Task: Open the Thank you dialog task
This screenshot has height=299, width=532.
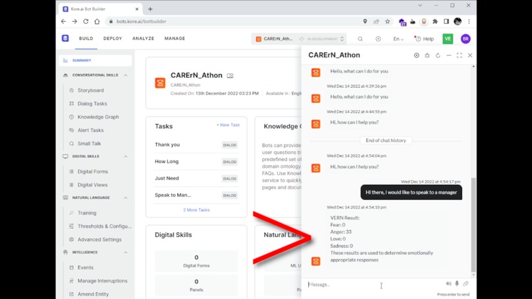Action: pyautogui.click(x=196, y=145)
